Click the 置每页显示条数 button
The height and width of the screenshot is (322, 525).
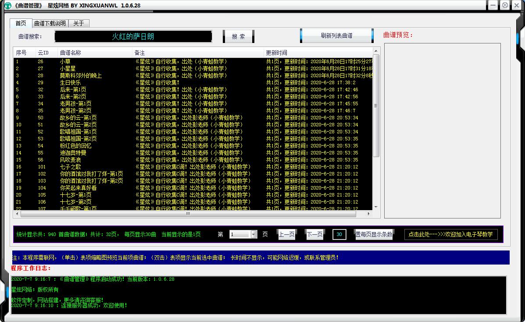(374, 235)
